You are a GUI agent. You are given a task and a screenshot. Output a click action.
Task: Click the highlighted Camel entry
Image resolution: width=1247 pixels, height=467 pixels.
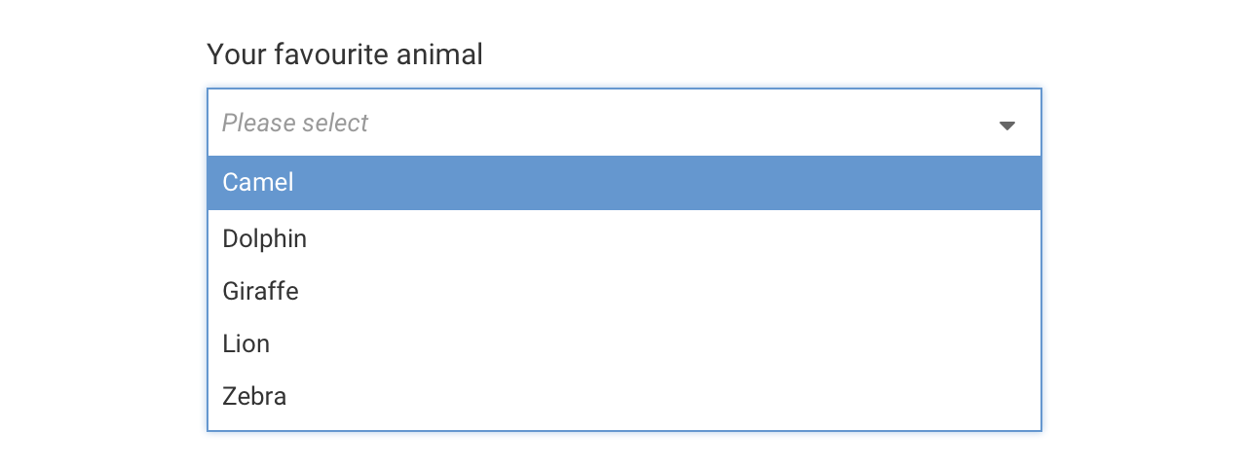[x=623, y=183]
